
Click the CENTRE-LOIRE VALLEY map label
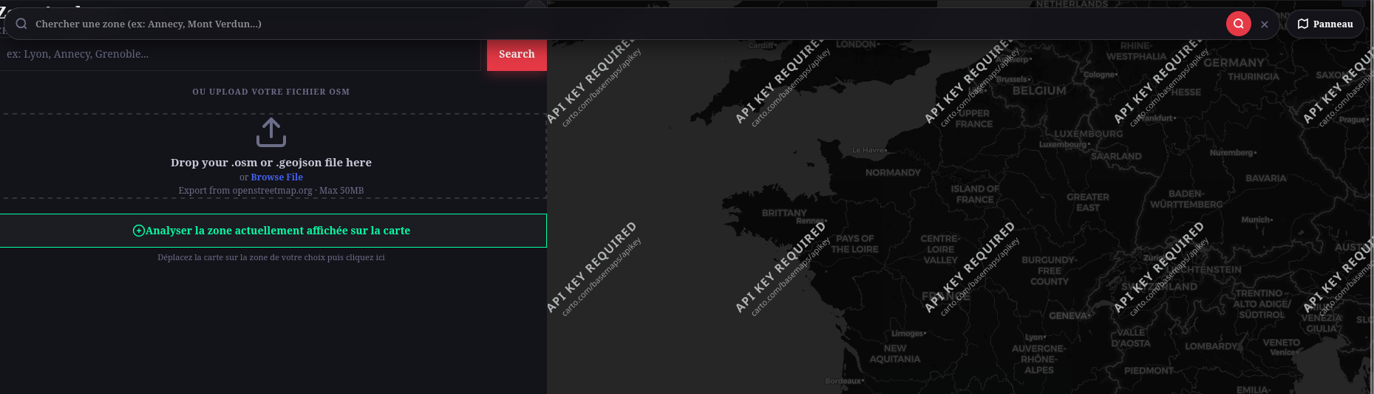[x=940, y=249]
